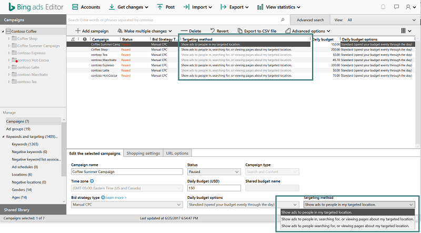This screenshot has height=233, width=421.
Task: Expand the Coffee Shop campaign node
Action: click(9, 38)
